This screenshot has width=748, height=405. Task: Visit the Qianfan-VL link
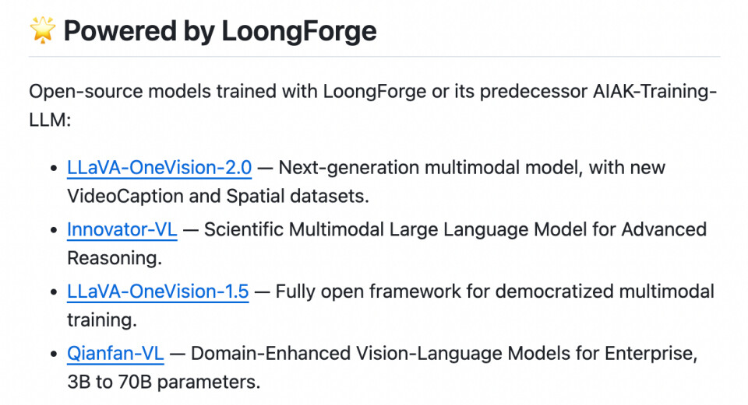pyautogui.click(x=115, y=353)
